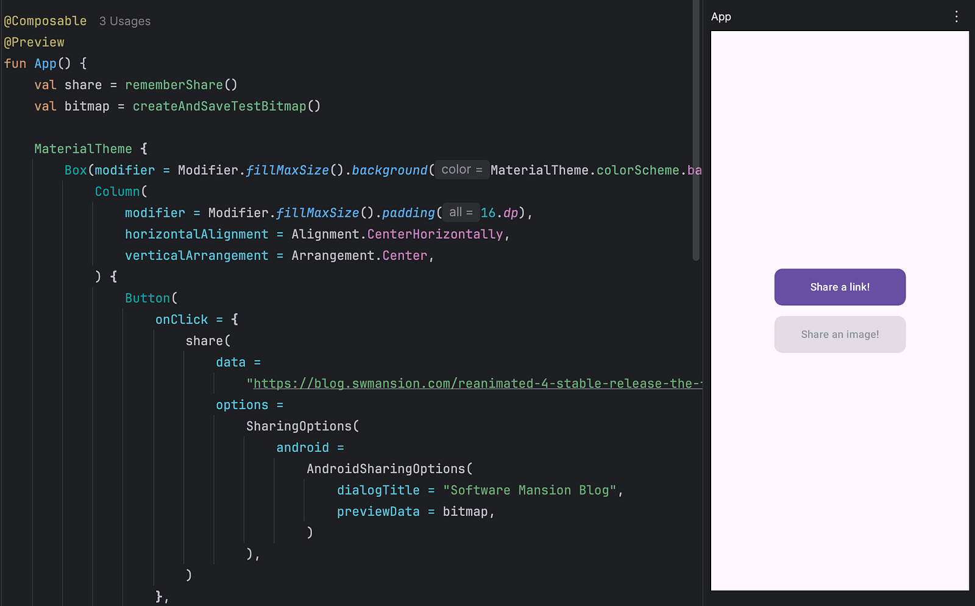Open the preview panel's three-dot options menu
This screenshot has height=606, width=975.
pyautogui.click(x=956, y=17)
